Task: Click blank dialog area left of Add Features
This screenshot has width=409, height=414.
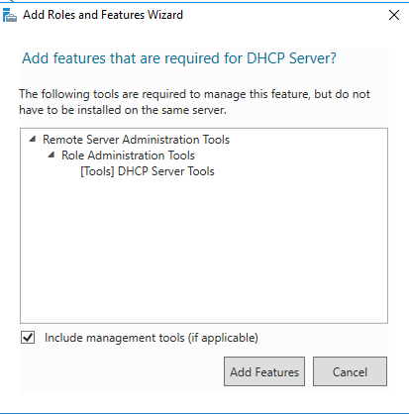Action: [119, 371]
